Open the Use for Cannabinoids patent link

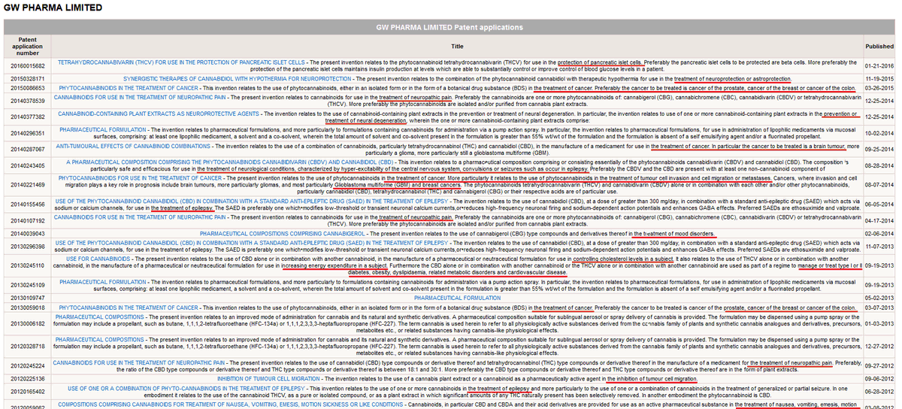click(98, 259)
